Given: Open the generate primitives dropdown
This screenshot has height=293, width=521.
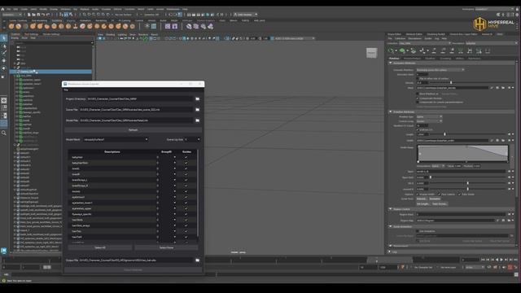Looking at the screenshot, I should [x=440, y=70].
